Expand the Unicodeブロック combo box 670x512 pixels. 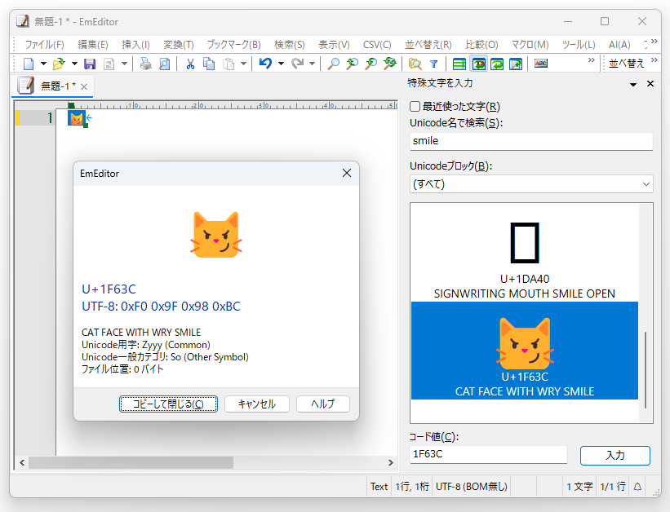pyautogui.click(x=646, y=184)
